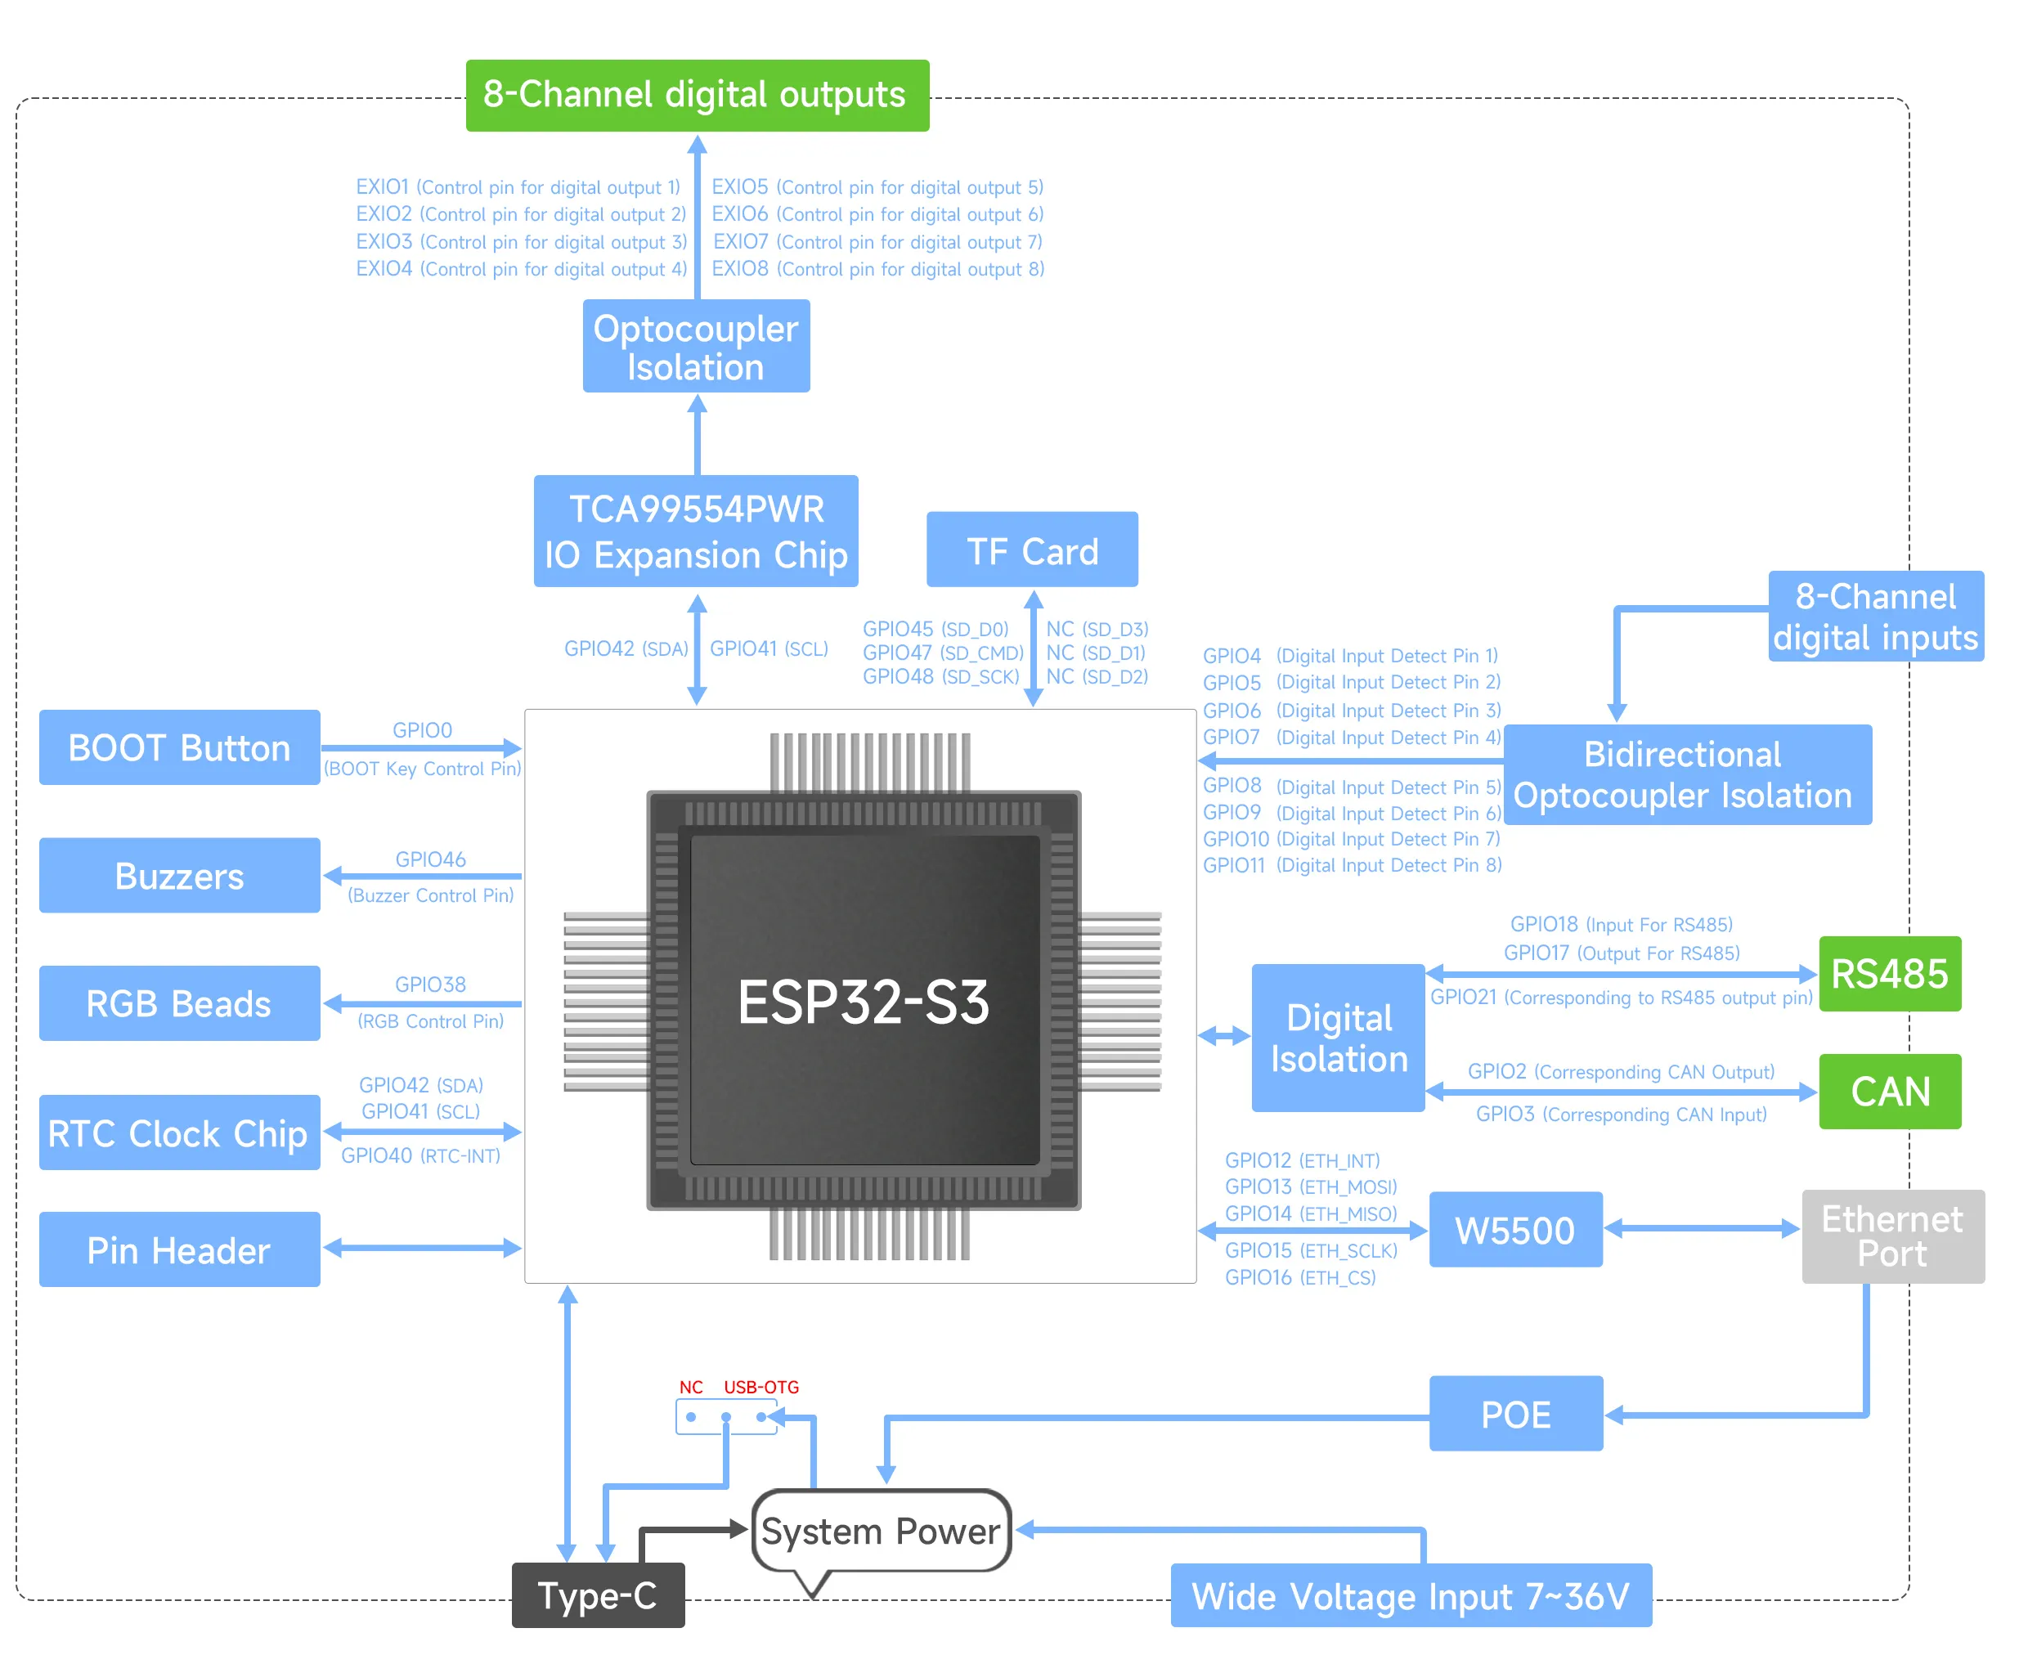Select the Pin Header block
This screenshot has width=2019, height=1664.
(179, 1250)
